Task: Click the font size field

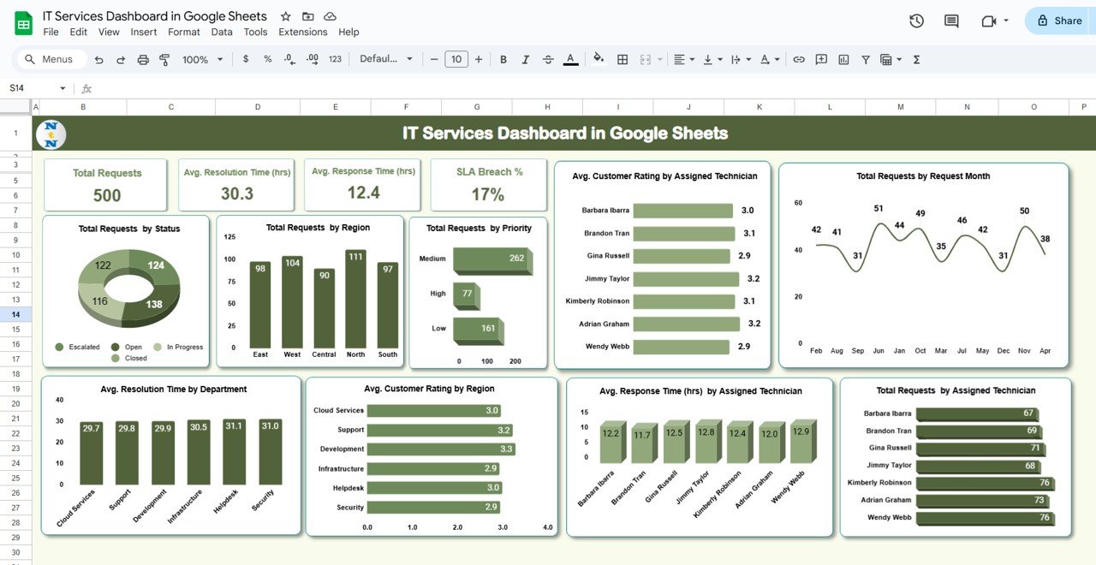Action: pyautogui.click(x=456, y=59)
